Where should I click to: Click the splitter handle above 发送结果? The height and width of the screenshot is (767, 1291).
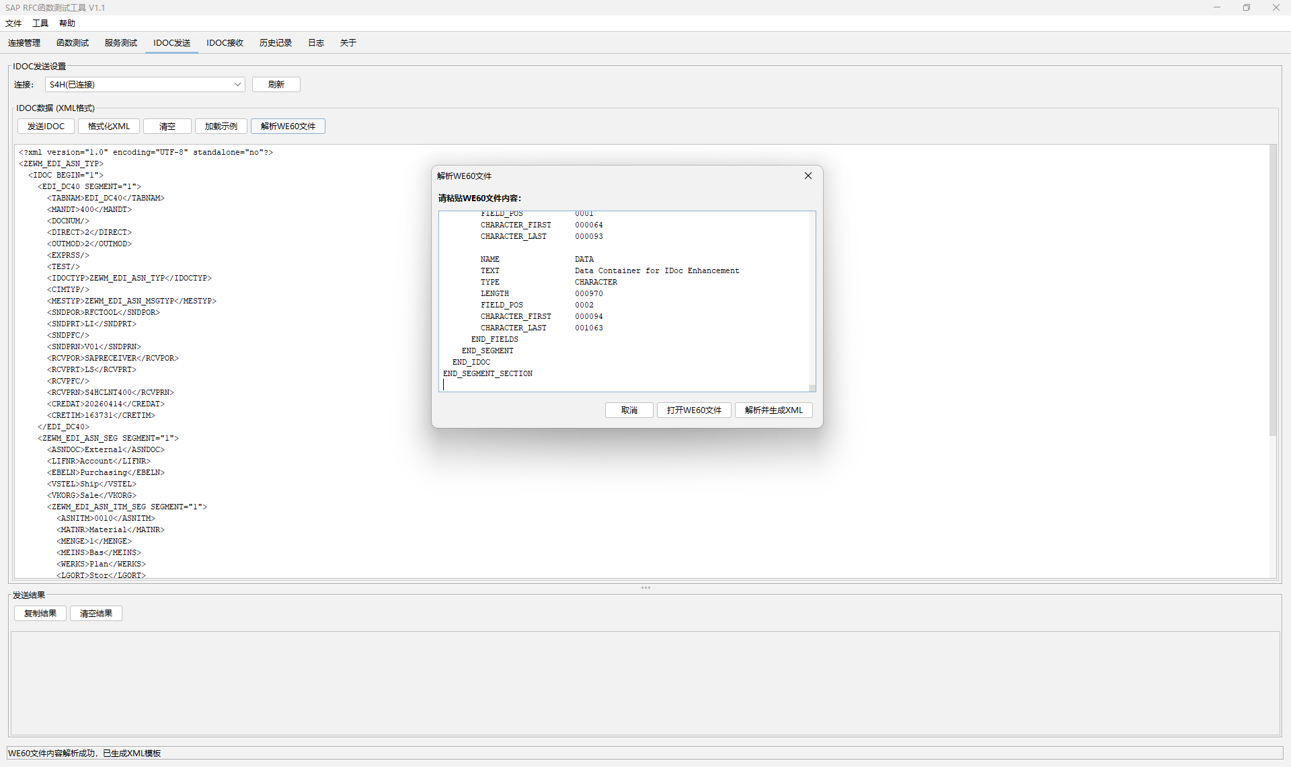pyautogui.click(x=645, y=587)
